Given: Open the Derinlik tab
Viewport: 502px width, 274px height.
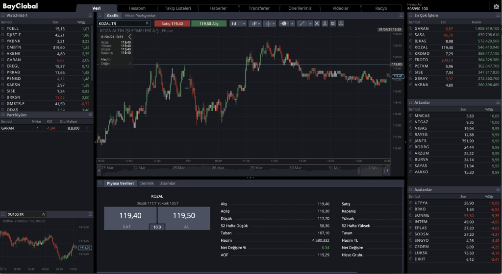Looking at the screenshot, I should click(x=147, y=183).
